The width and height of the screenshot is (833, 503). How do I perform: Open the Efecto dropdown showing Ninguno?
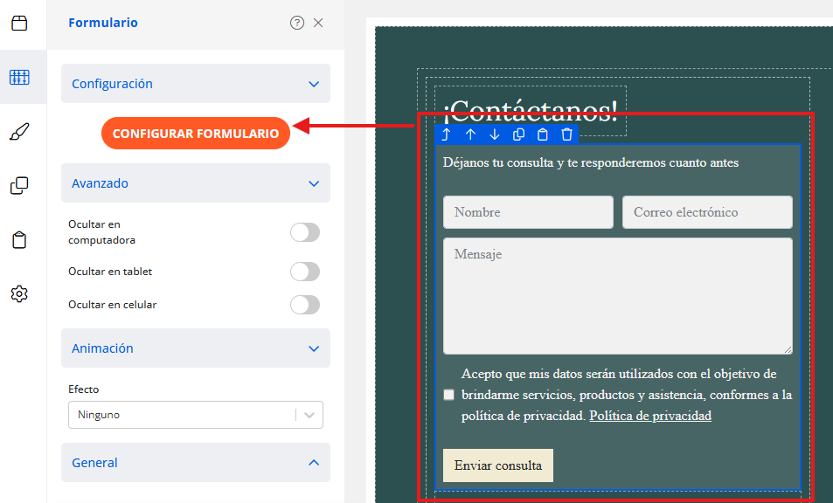click(196, 415)
